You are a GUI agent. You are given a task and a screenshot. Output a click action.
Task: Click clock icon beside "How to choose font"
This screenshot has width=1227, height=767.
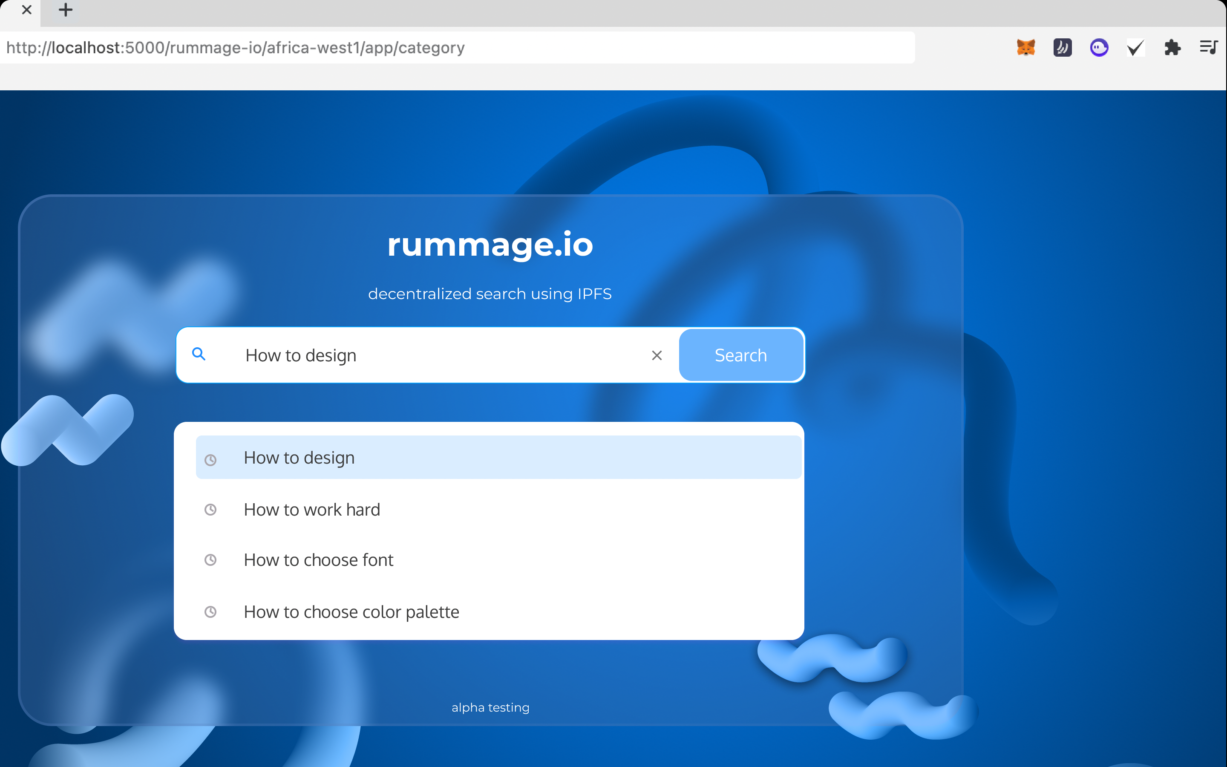pos(210,560)
